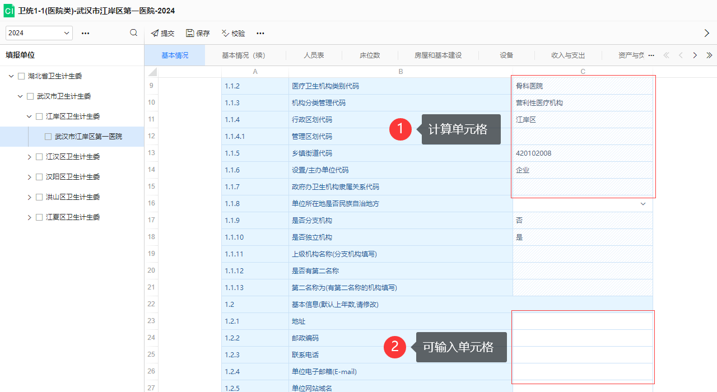Open the more options ellipsis beside 2024 selector

click(85, 33)
